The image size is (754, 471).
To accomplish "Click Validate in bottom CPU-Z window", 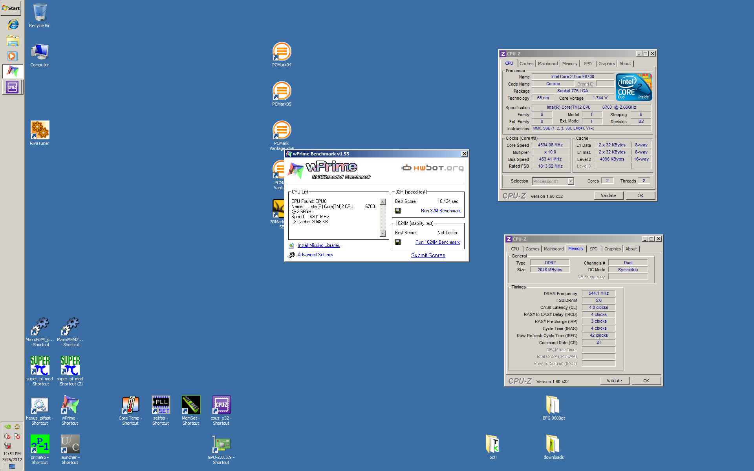I will [x=614, y=381].
